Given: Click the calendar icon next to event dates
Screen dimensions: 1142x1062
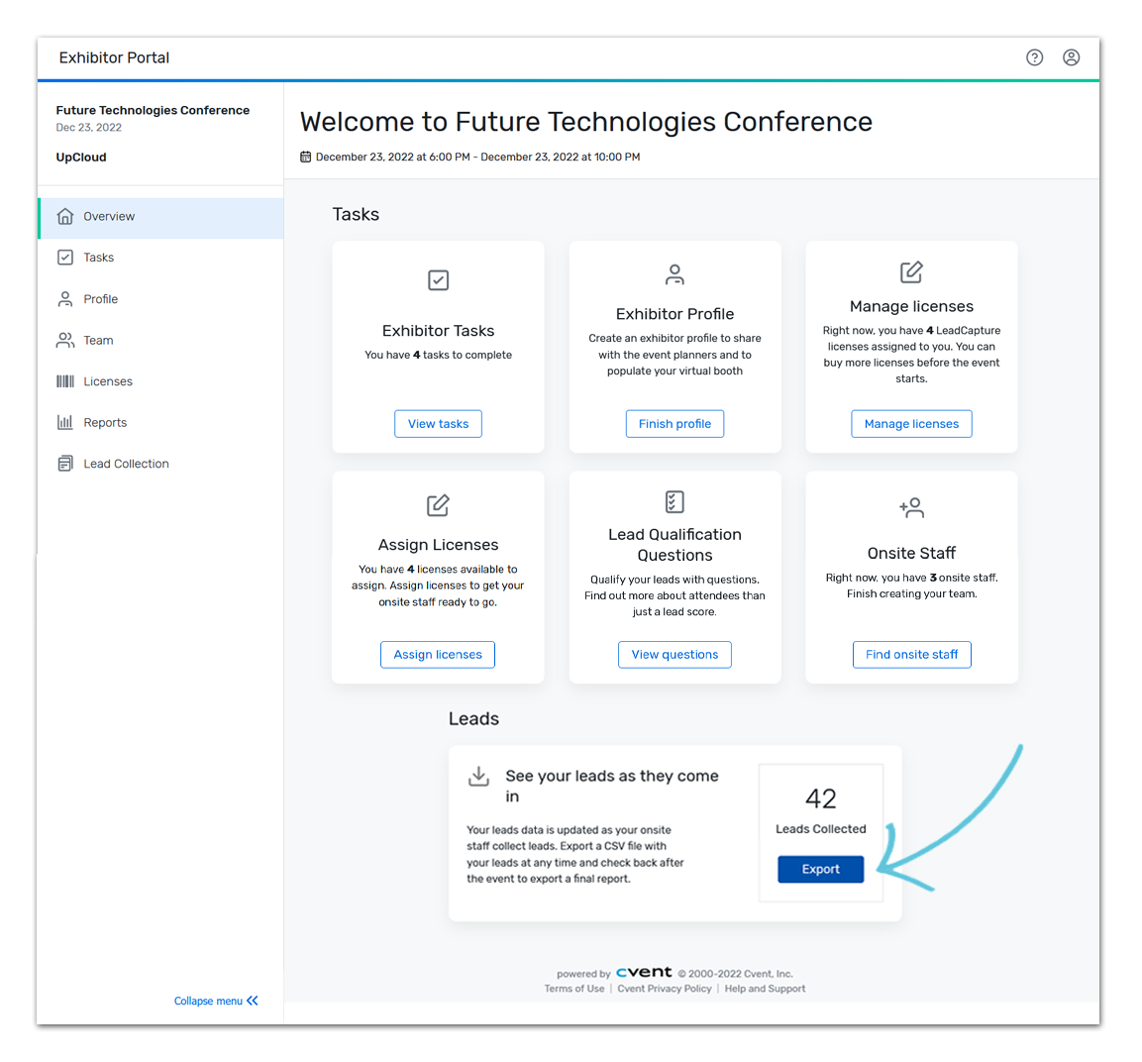Looking at the screenshot, I should pyautogui.click(x=305, y=157).
